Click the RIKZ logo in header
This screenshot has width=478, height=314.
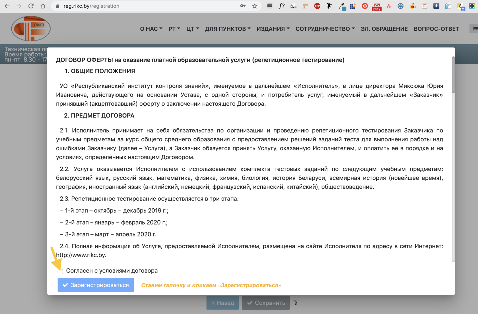coord(31,28)
